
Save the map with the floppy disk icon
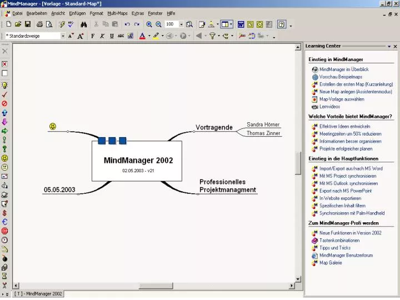pos(28,24)
